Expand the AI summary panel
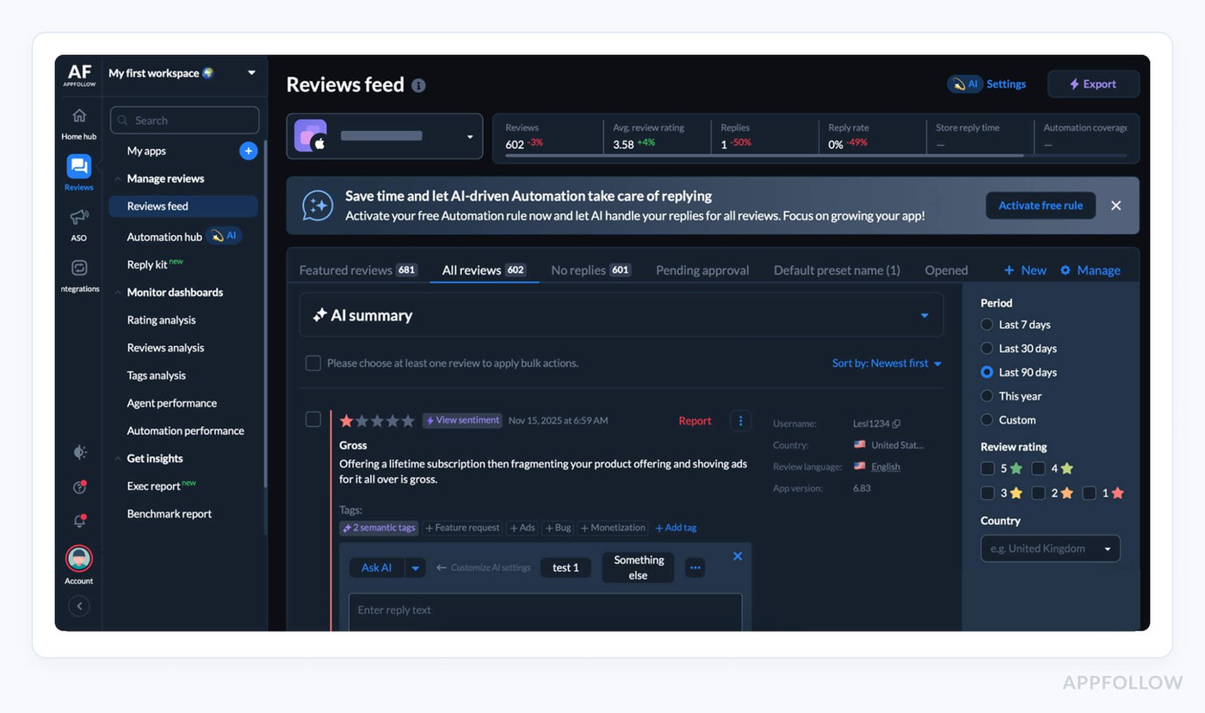Image resolution: width=1205 pixels, height=713 pixels. click(x=924, y=315)
